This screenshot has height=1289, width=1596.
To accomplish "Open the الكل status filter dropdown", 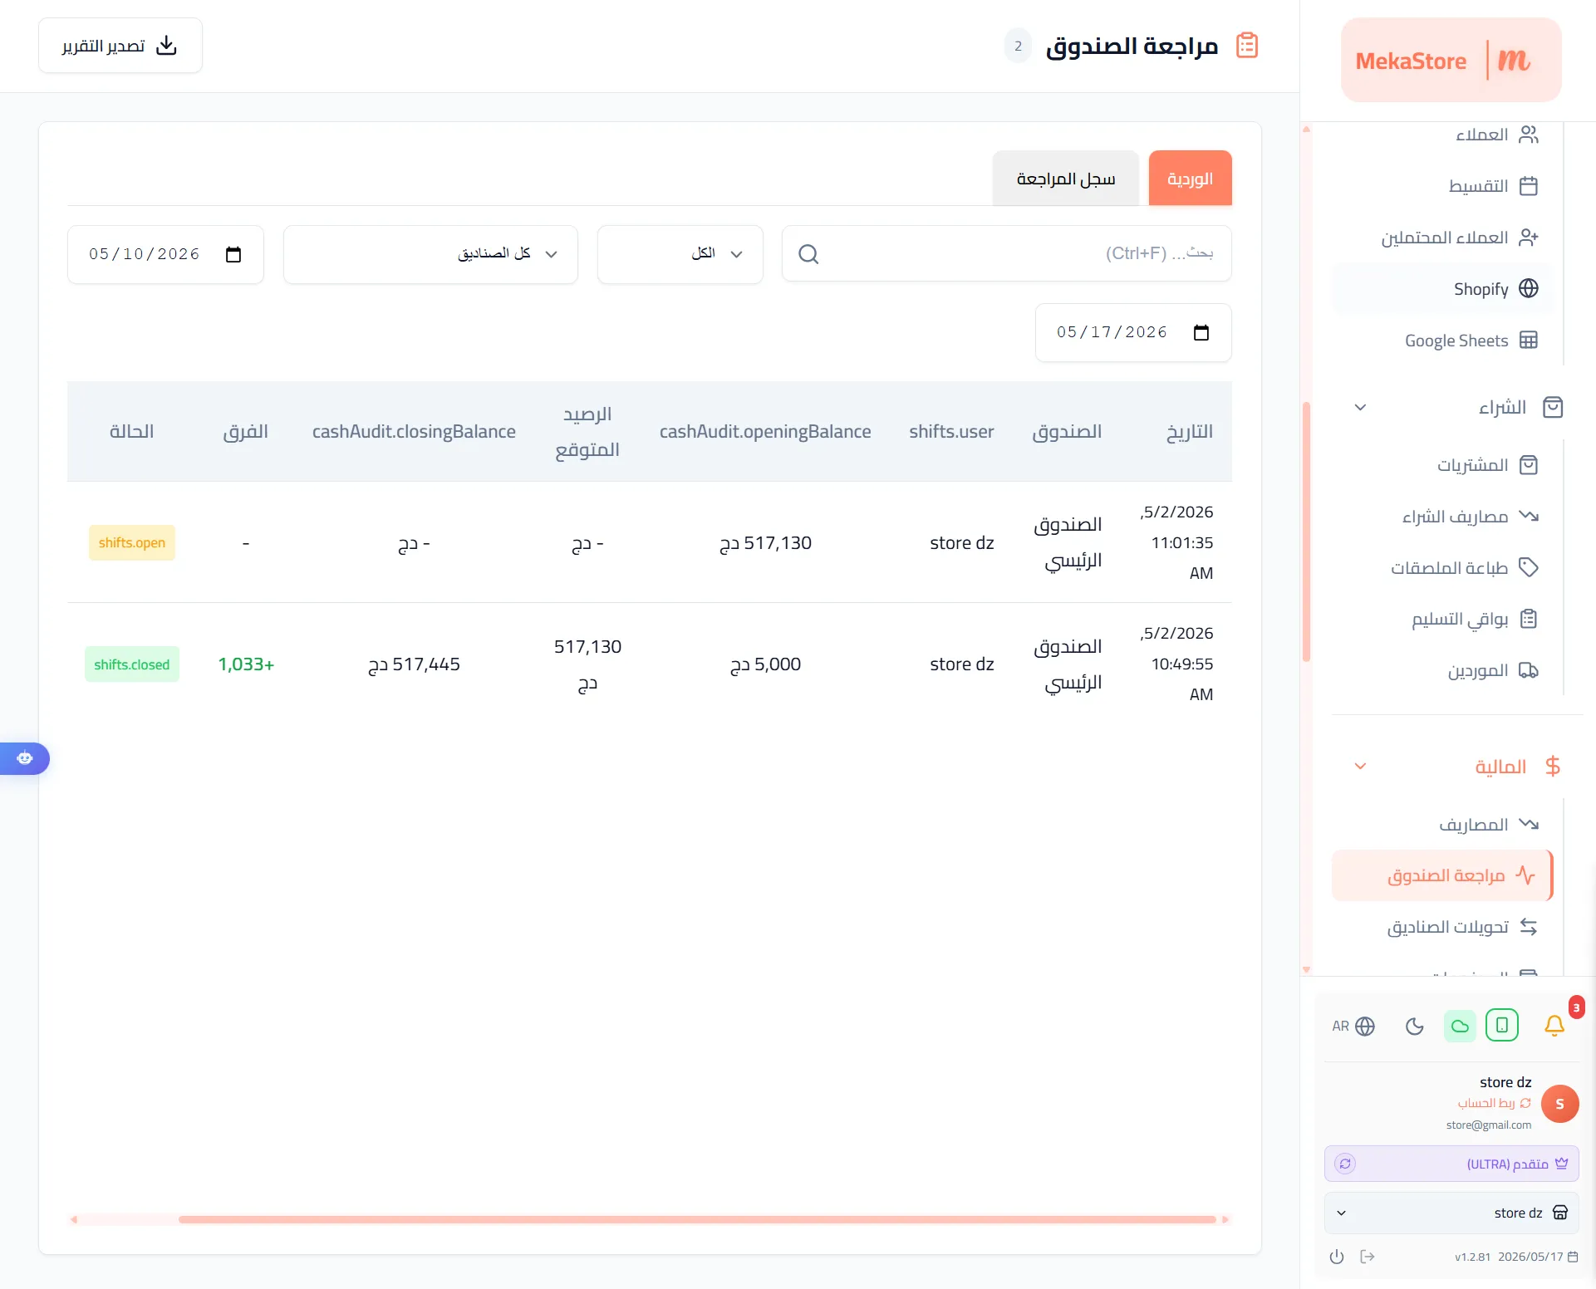I will pos(680,254).
